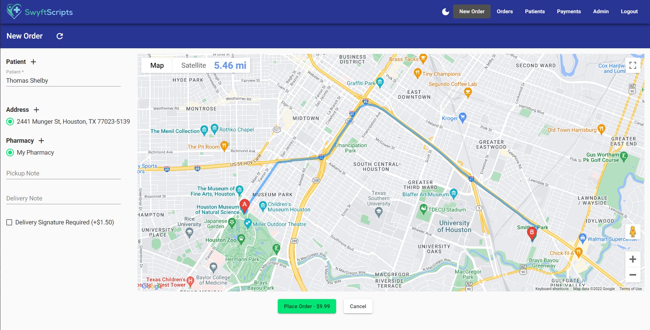Open the Admin section
Screen dimensions: 650x330
pos(601,11)
